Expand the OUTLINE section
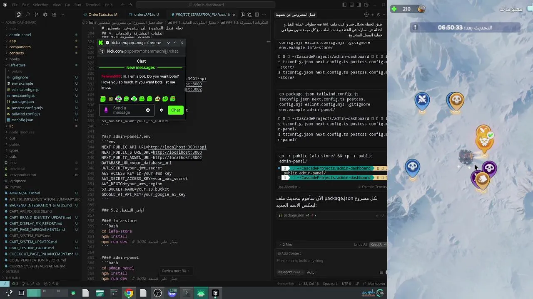The width and height of the screenshot is (533, 299). (12, 272)
